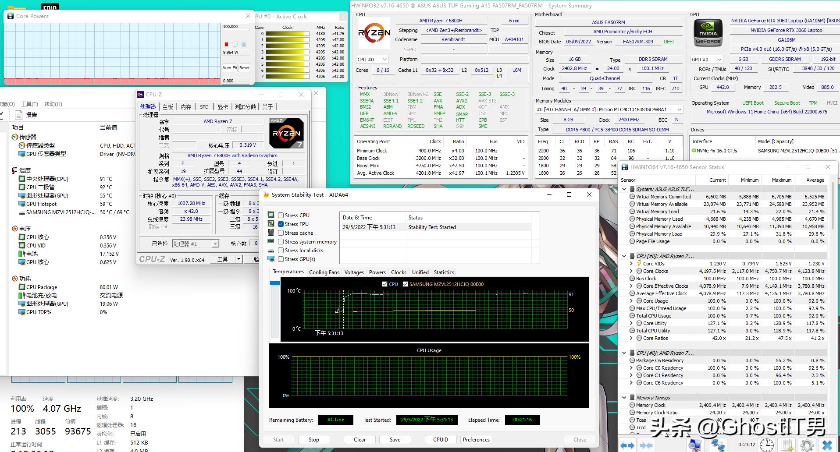Click the red color swatch in Core Powers
This screenshot has width=840, height=452.
click(x=226, y=44)
